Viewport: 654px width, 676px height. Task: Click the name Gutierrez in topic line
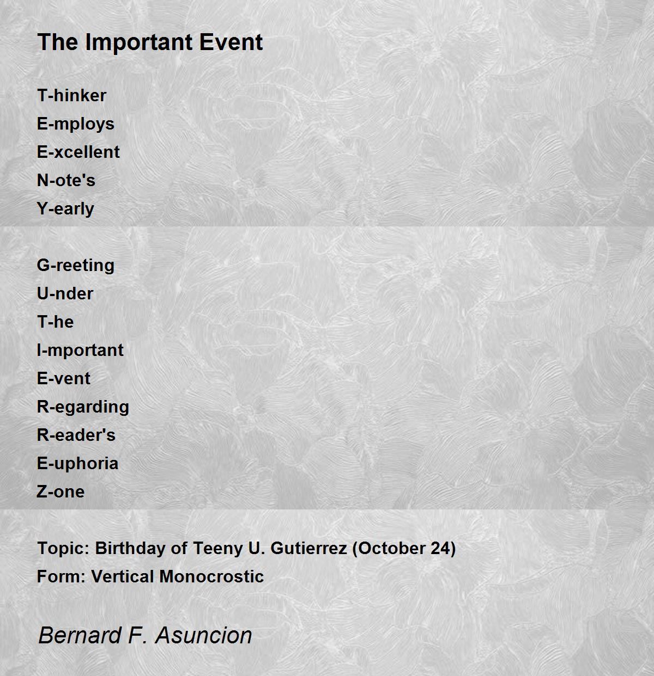(x=308, y=548)
